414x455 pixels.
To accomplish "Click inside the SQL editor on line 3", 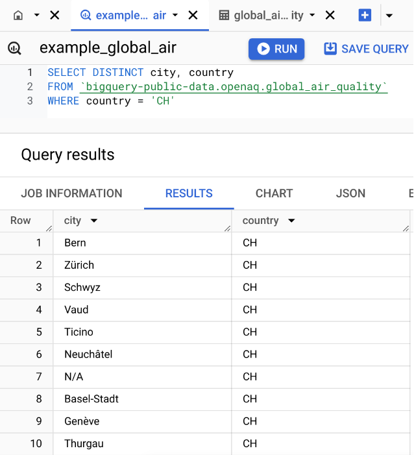I will tap(195, 101).
